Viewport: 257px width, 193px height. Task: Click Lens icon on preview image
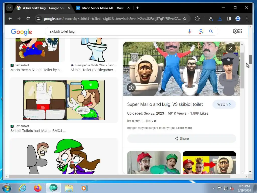[x=131, y=88]
